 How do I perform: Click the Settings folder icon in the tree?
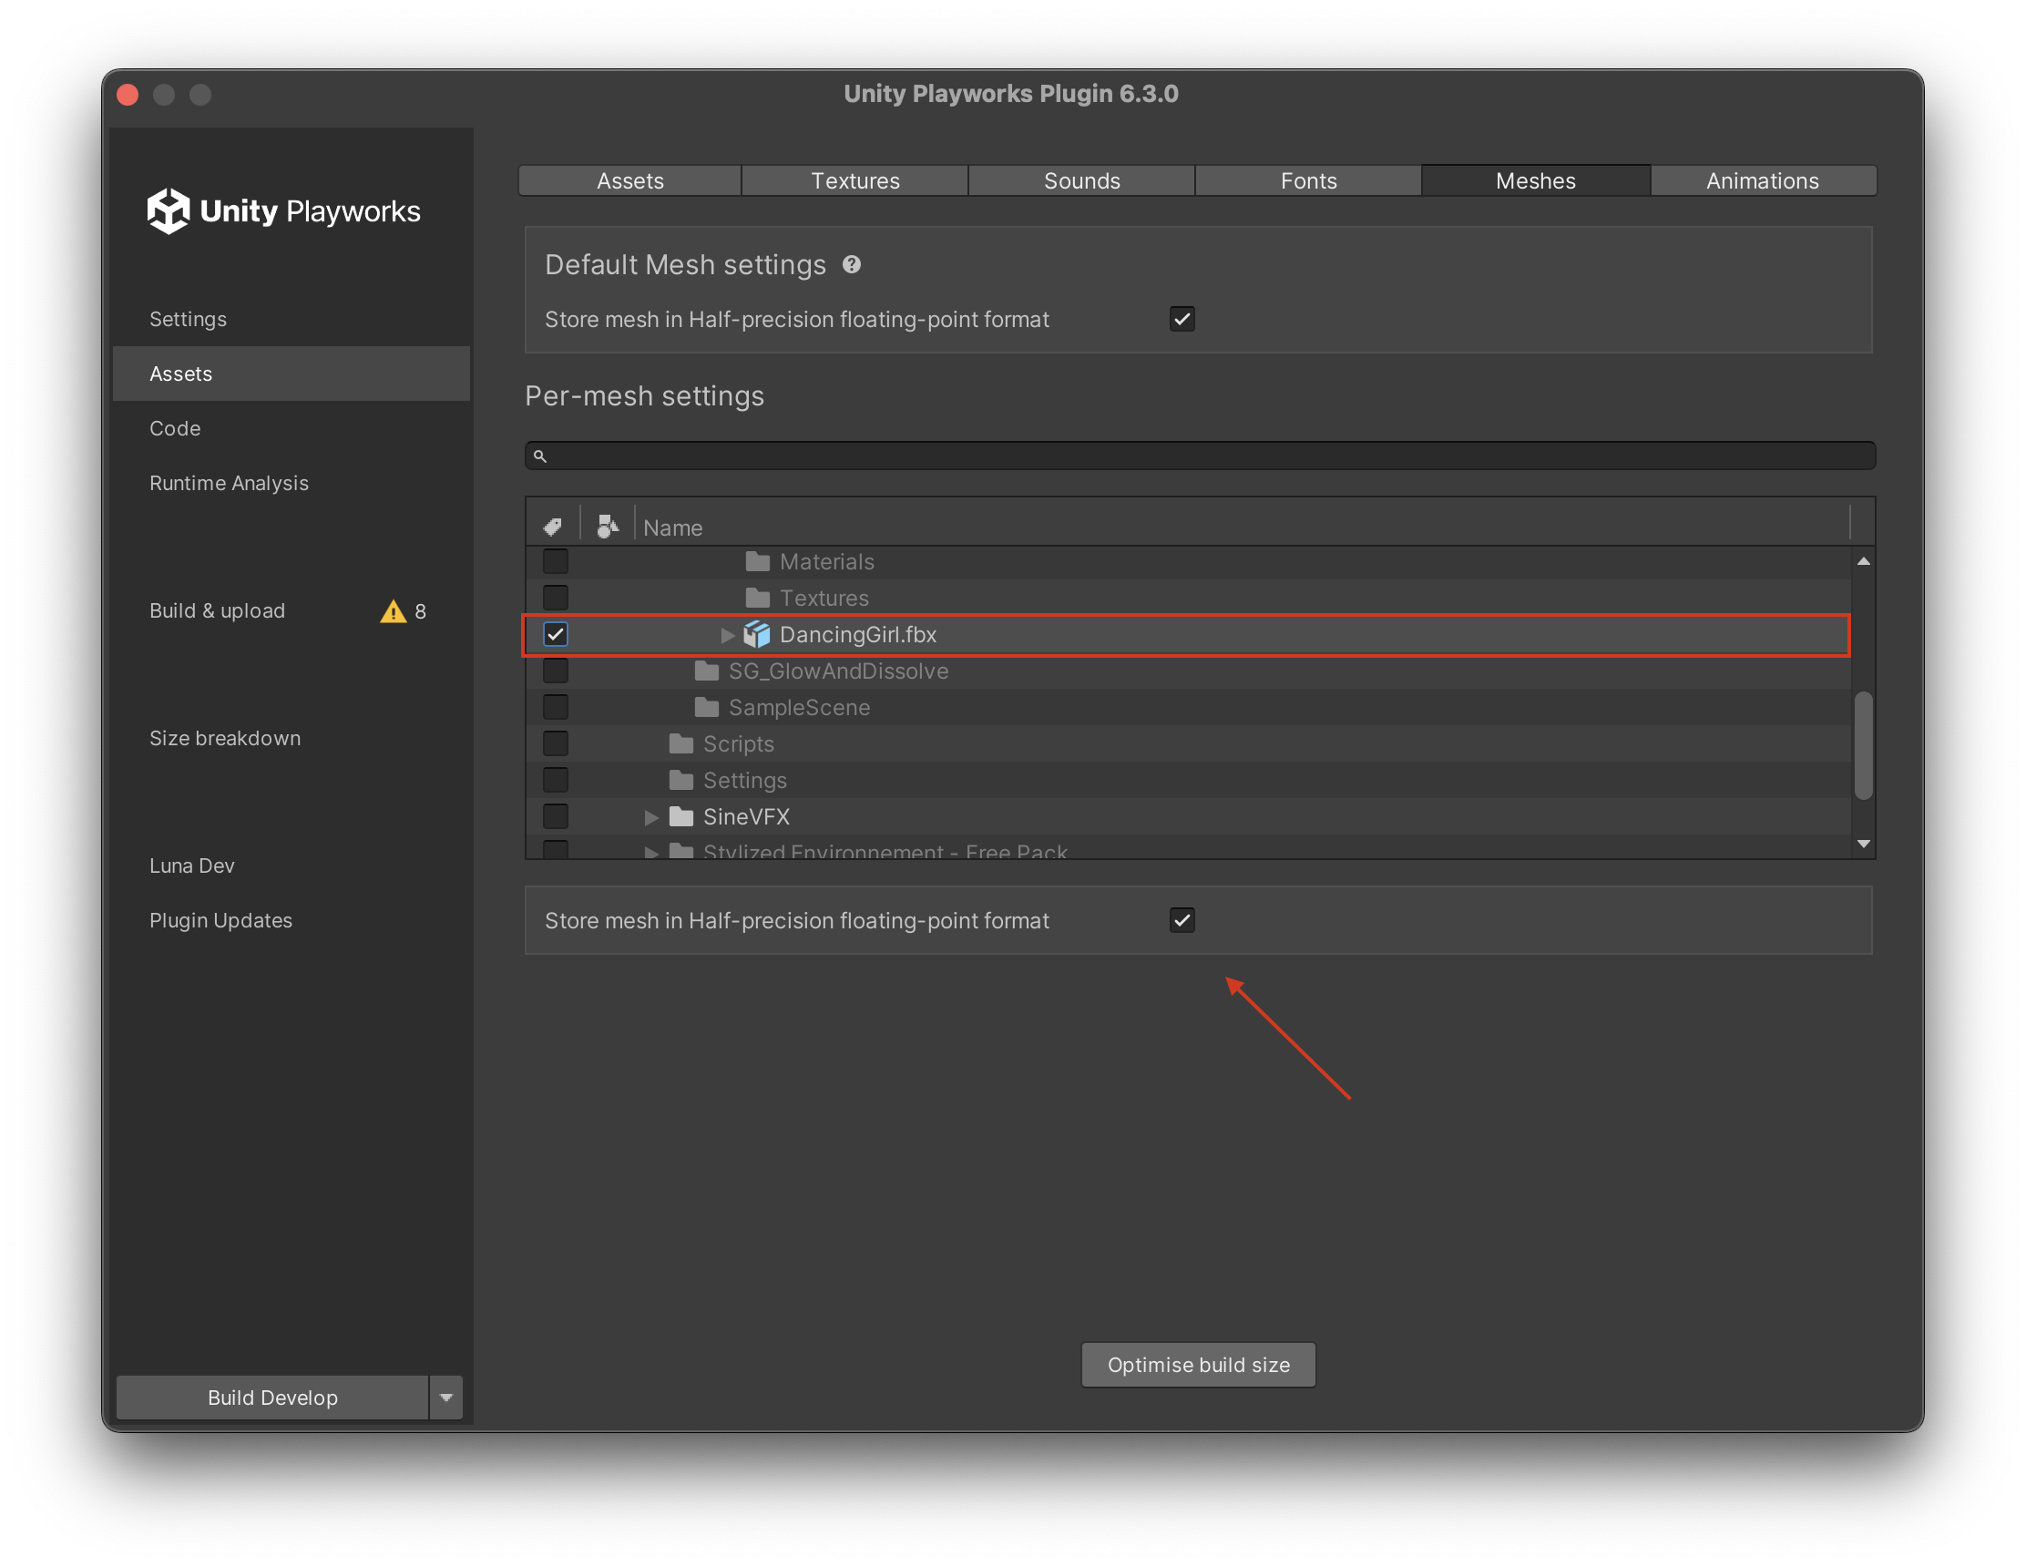[x=680, y=780]
